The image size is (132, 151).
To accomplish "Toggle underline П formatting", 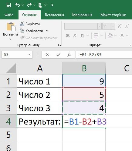I will click(x=82, y=36).
